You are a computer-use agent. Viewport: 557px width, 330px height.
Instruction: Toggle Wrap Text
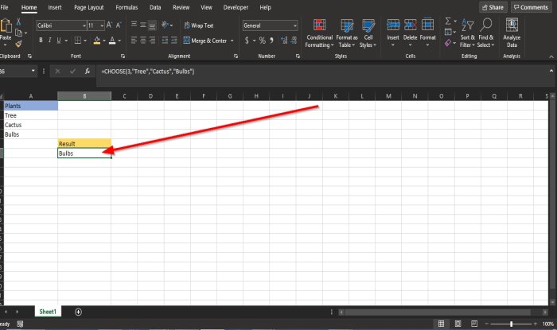[199, 25]
